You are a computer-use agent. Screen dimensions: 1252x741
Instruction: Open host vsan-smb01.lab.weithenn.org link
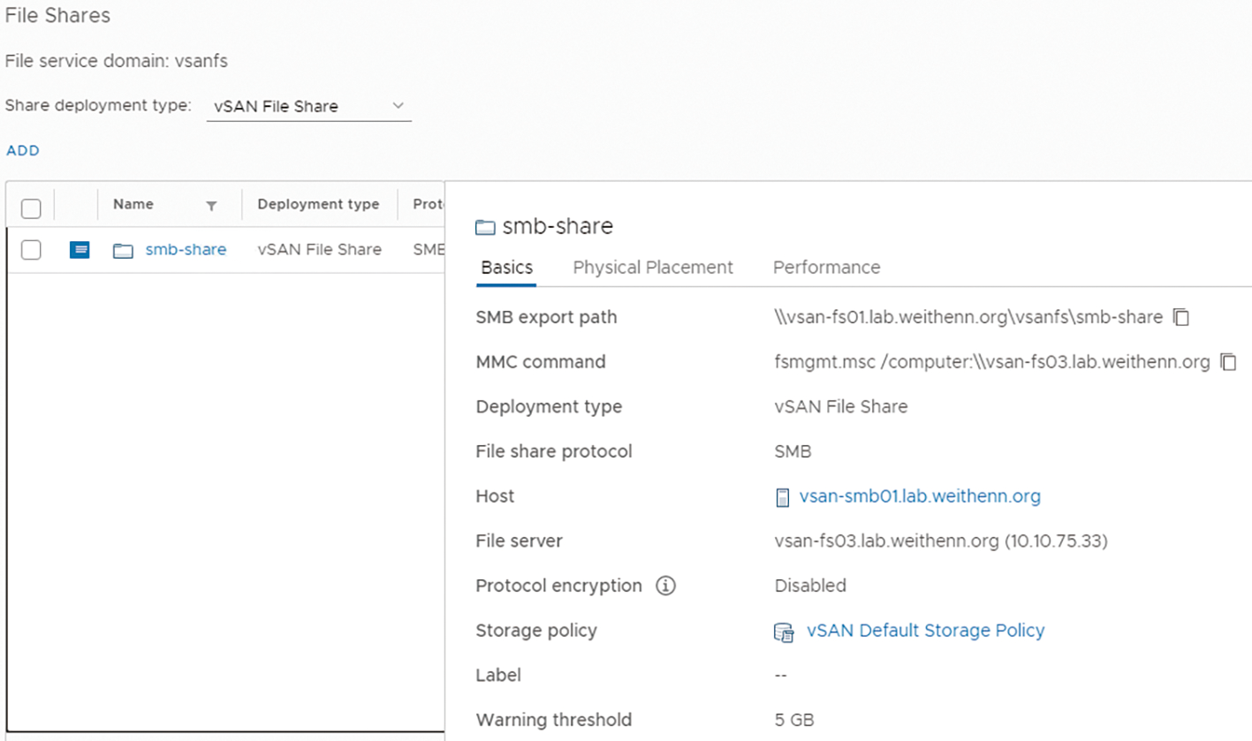(920, 496)
